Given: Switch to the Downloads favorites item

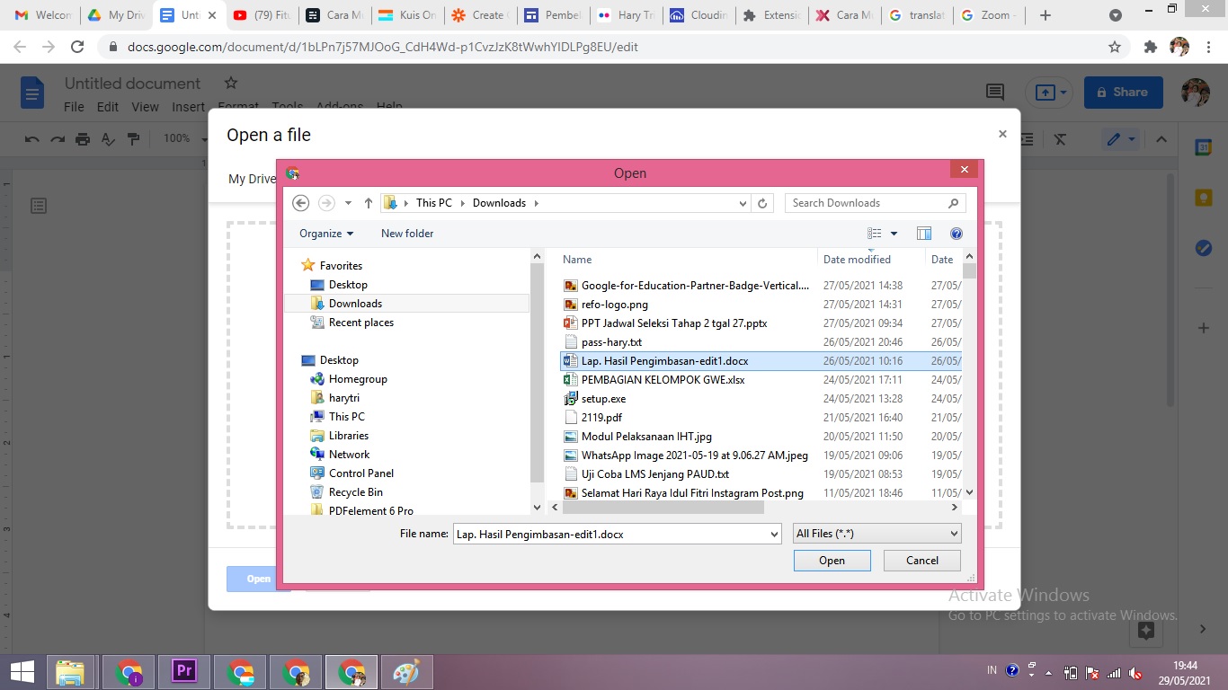Looking at the screenshot, I should click(354, 303).
